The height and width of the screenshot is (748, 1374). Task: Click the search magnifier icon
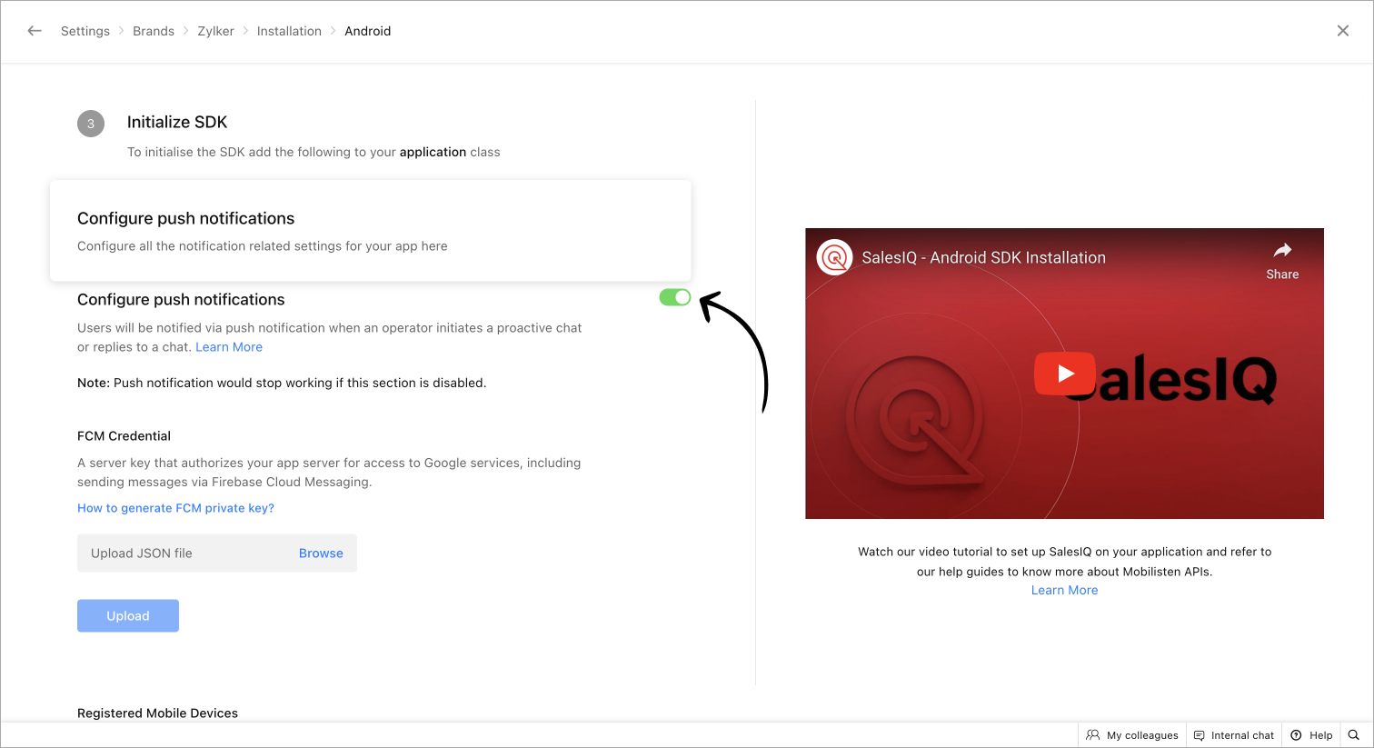tap(1354, 735)
